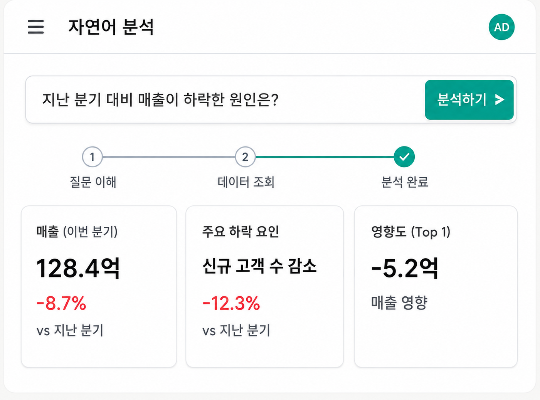Click the 질문 이해 step label
This screenshot has width=540, height=400.
click(x=93, y=182)
